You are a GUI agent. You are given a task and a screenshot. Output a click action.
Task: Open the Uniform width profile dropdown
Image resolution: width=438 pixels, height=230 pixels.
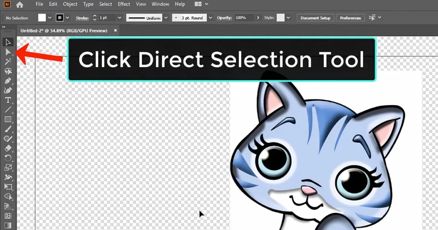(x=166, y=18)
